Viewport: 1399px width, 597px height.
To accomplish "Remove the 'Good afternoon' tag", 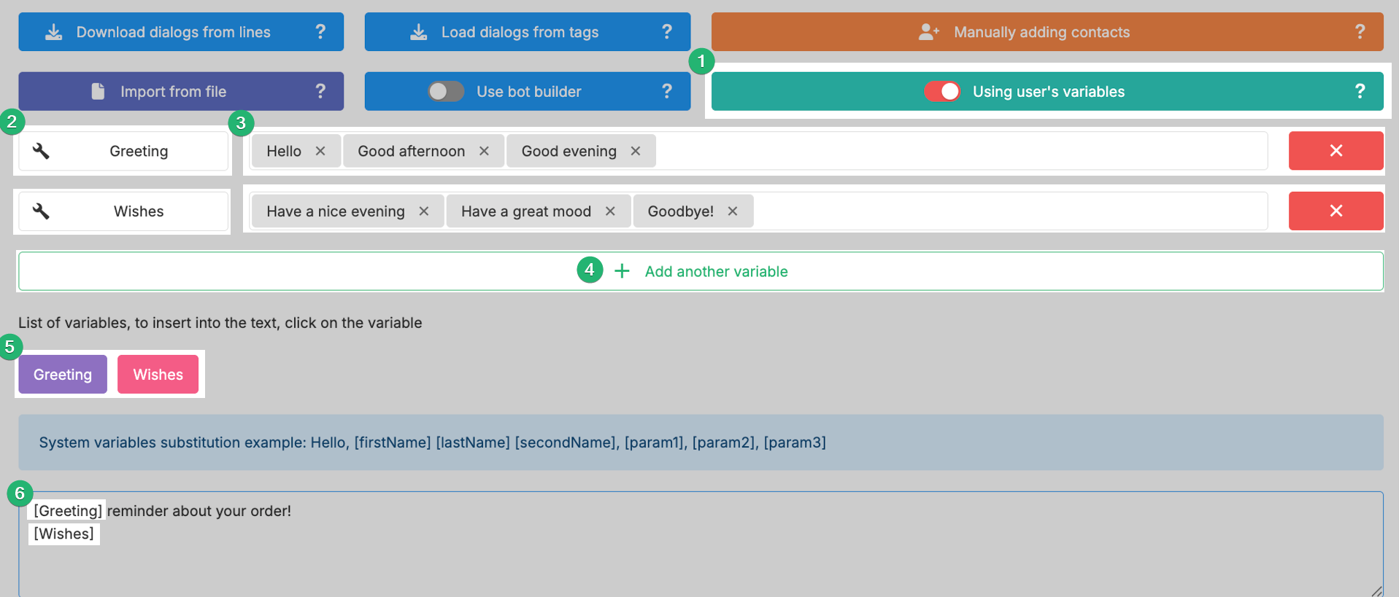I will click(484, 151).
